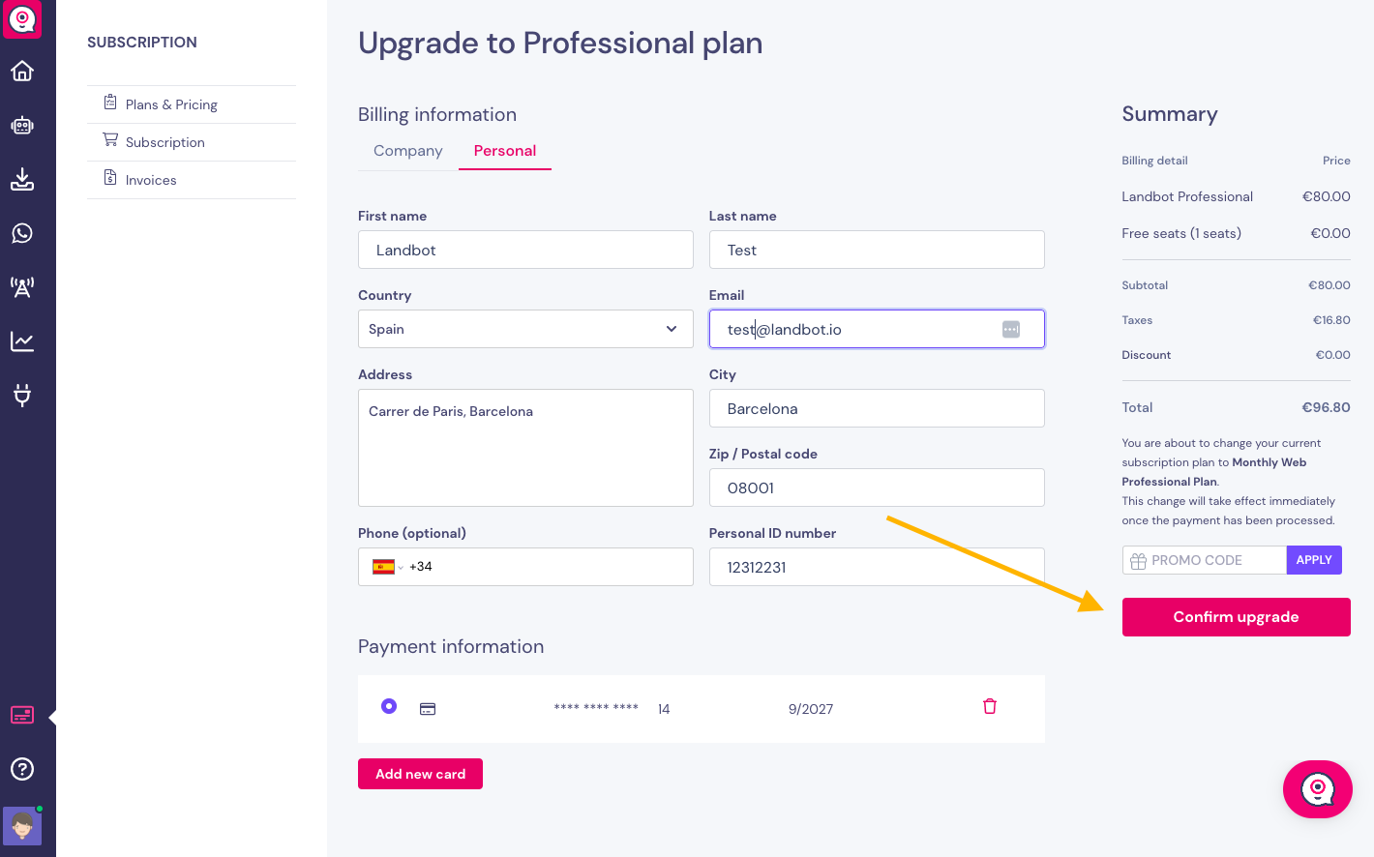Open the Analytics chart icon

22,341
